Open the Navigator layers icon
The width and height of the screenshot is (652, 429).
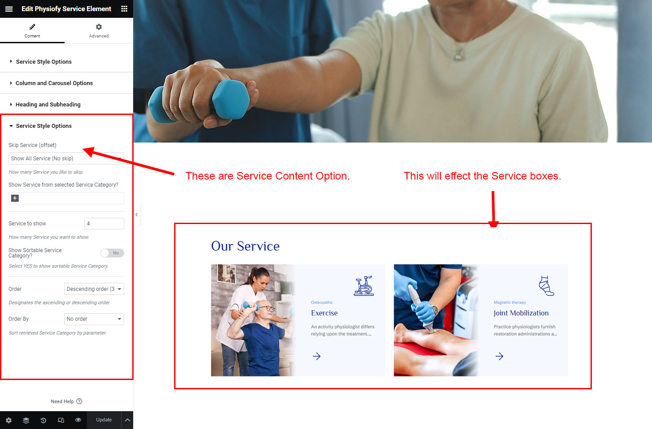coord(26,420)
